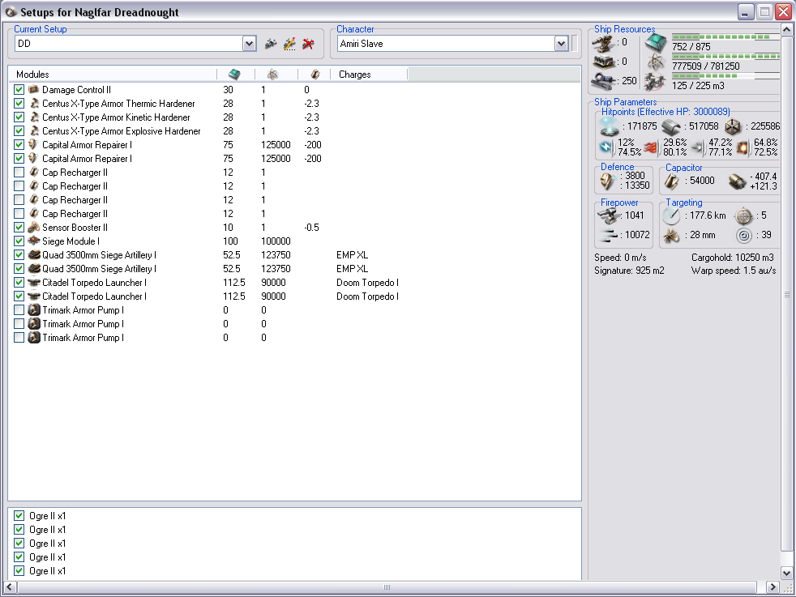796x597 pixels.
Task: Click the powergrid usage progress bar
Action: click(725, 57)
